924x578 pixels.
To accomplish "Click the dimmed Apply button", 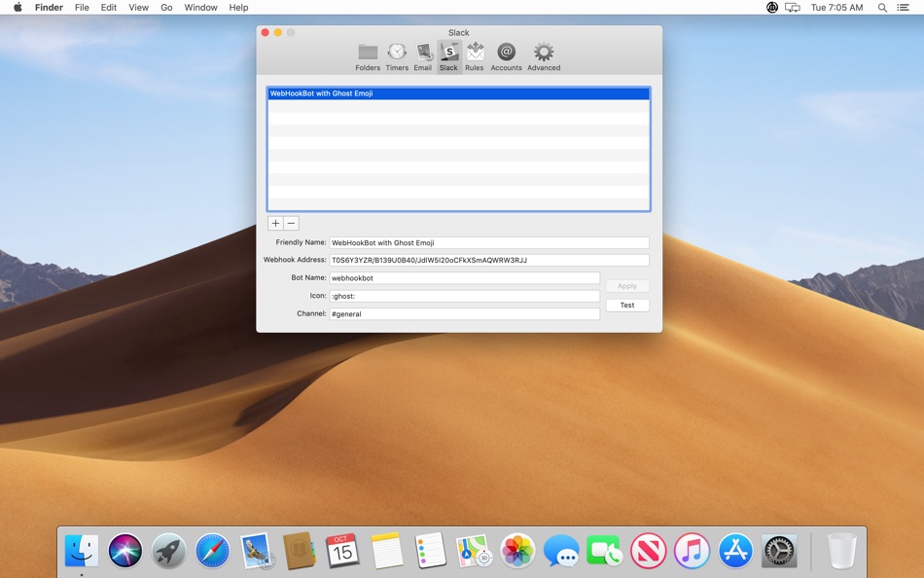I will (627, 286).
